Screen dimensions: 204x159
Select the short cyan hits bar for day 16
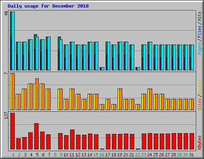click(x=103, y=69)
